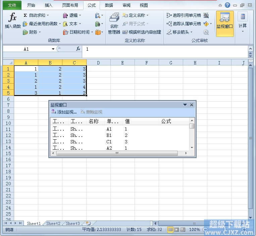The height and width of the screenshot is (236, 256).
Task: Toggle the Watch Window (监视窗口) button
Action: pos(225,23)
